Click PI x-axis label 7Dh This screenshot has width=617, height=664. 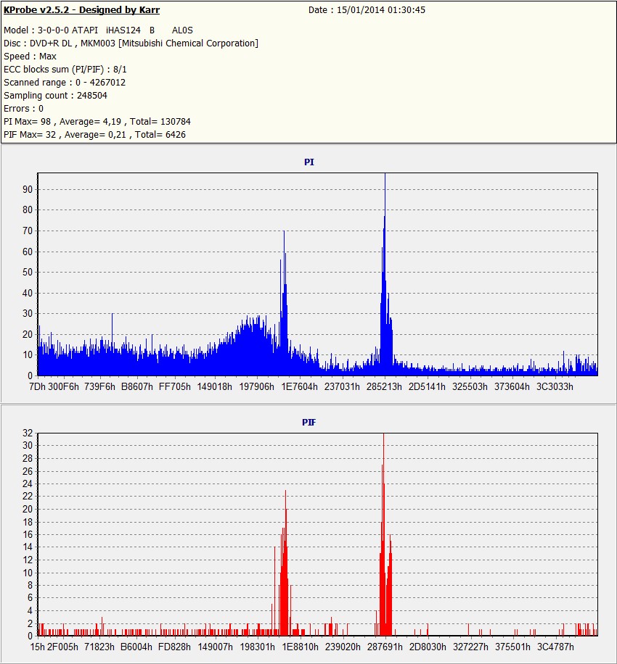37,386
